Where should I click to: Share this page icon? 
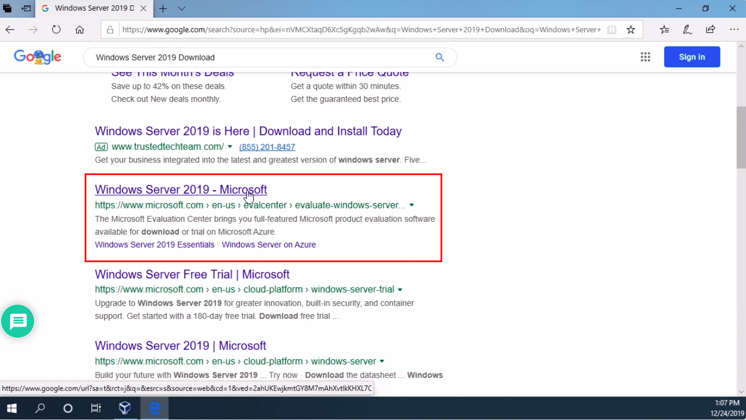point(710,30)
